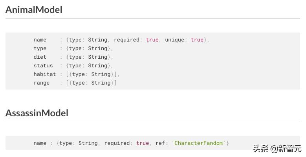The height and width of the screenshot is (157, 306).
Task: Click the AssassinModel heading
Action: (37, 113)
